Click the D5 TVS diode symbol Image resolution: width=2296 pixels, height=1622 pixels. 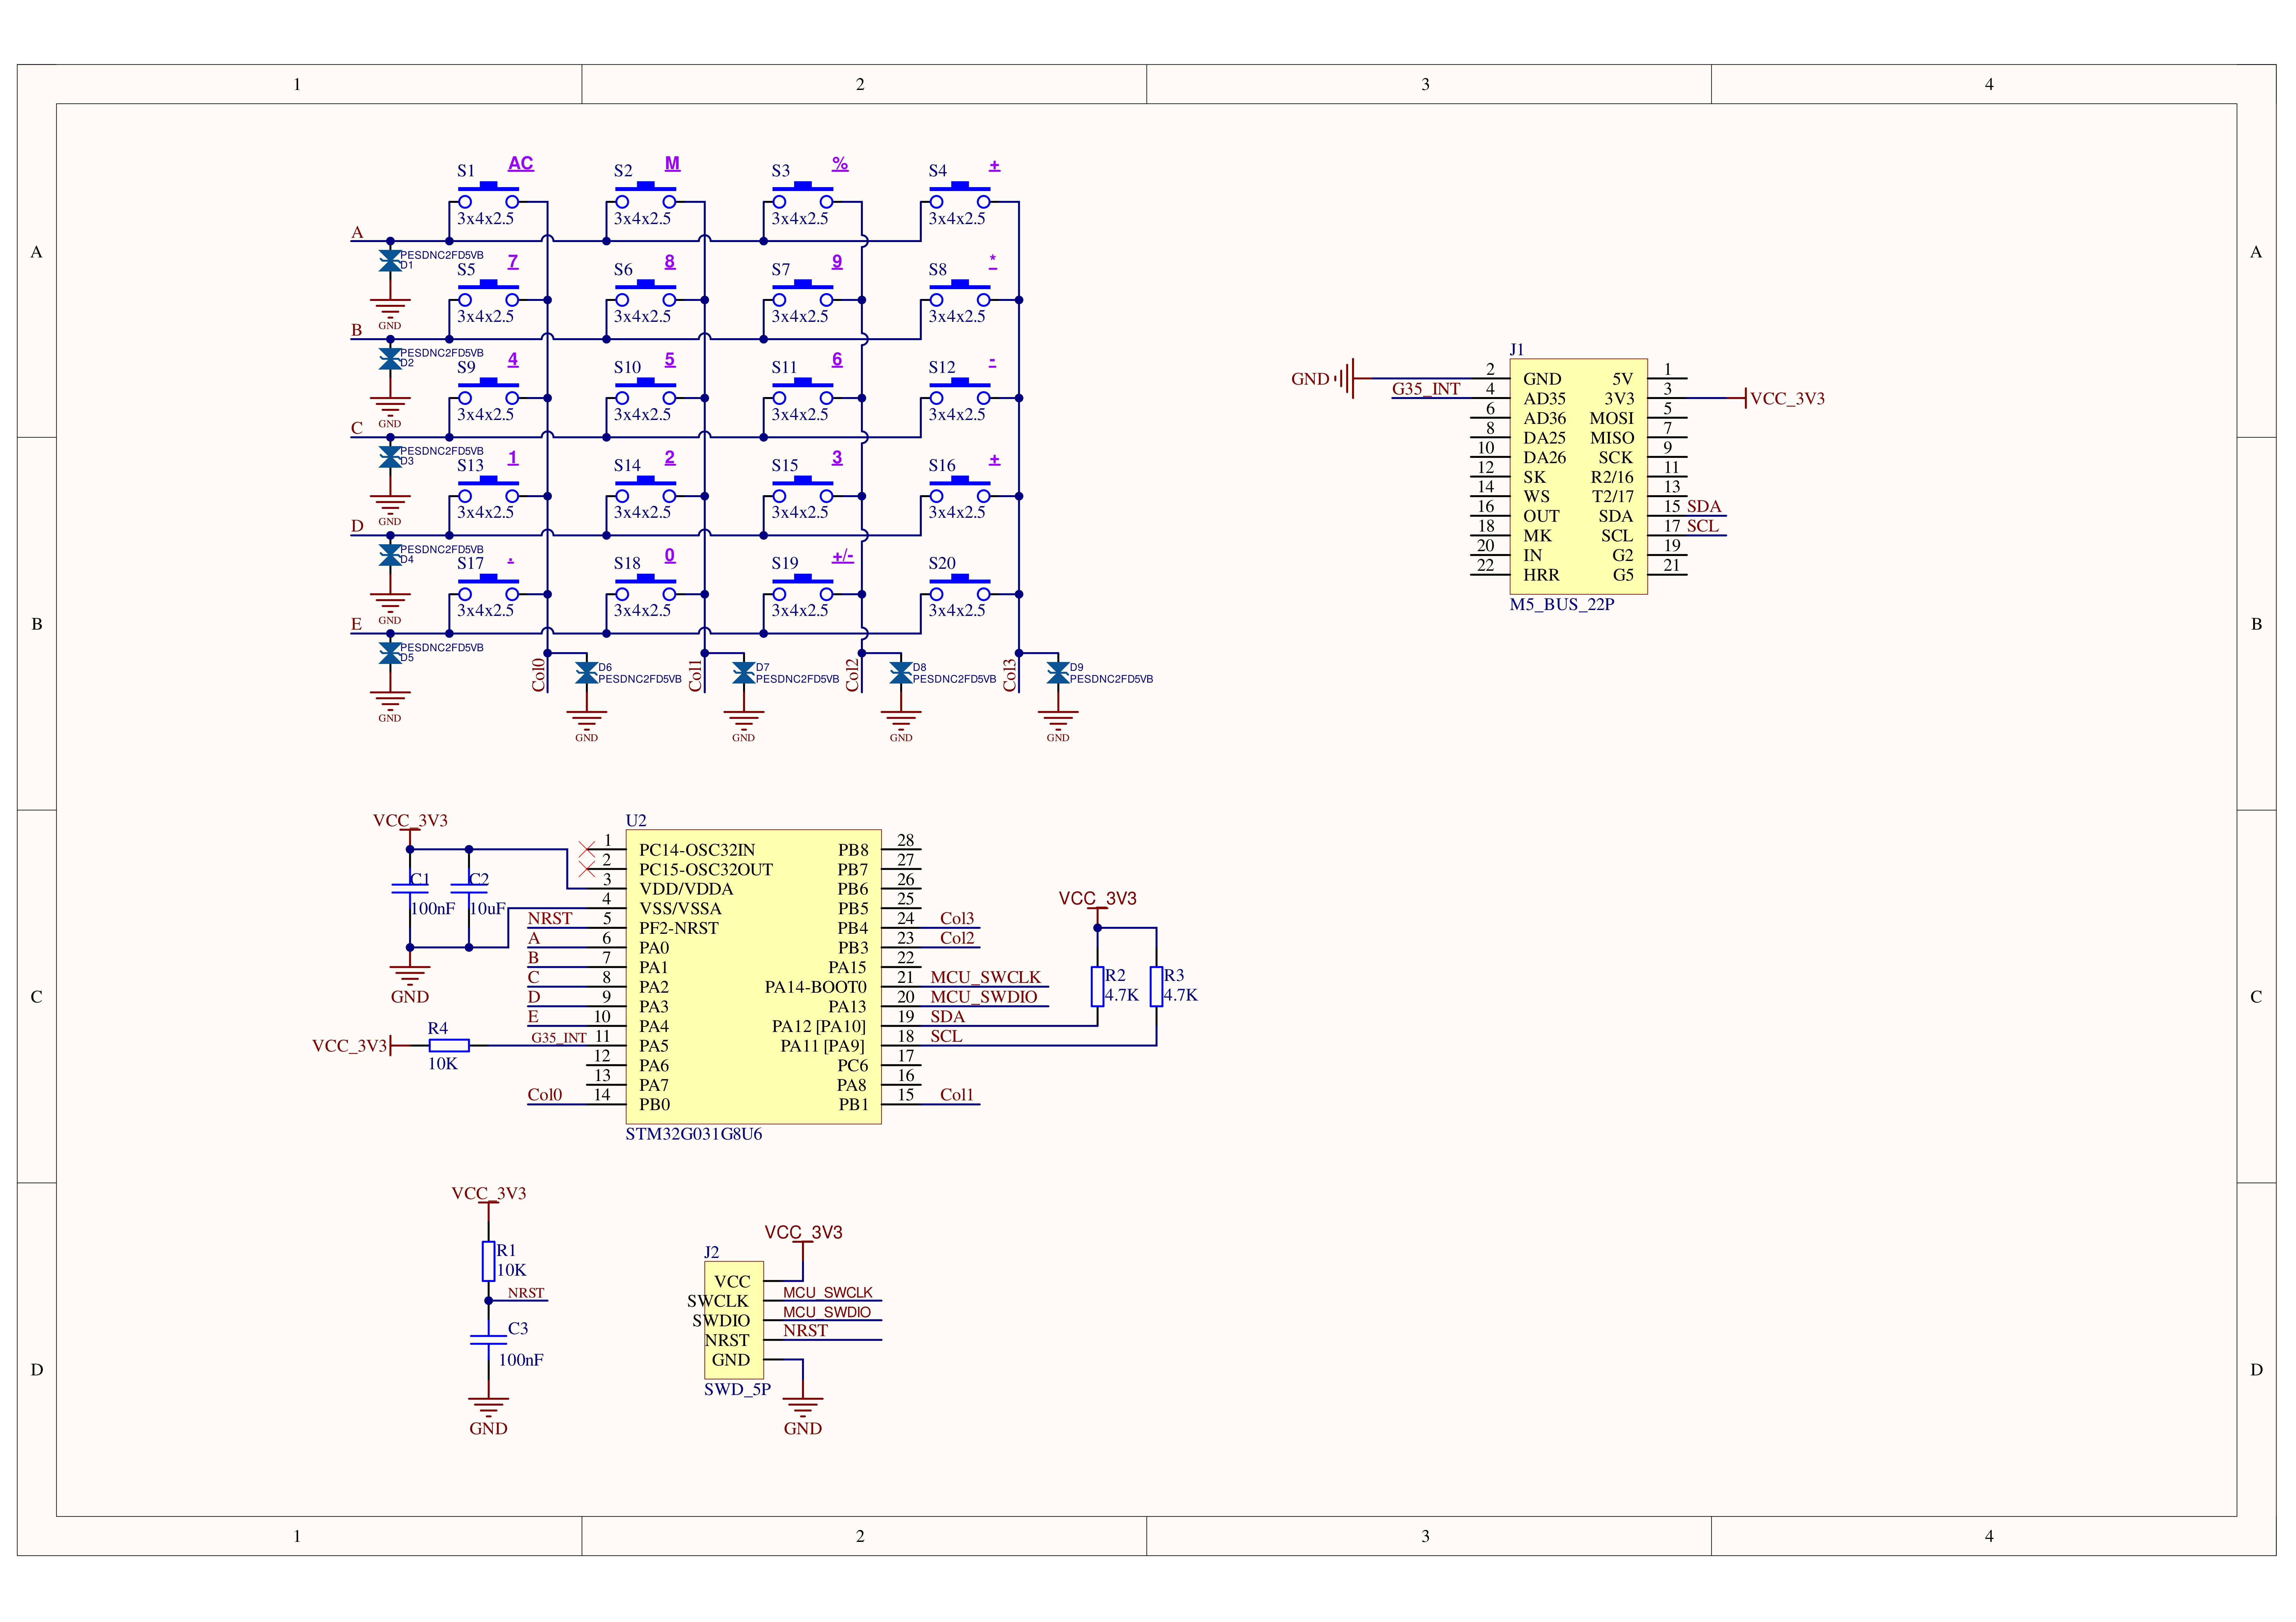coord(390,654)
